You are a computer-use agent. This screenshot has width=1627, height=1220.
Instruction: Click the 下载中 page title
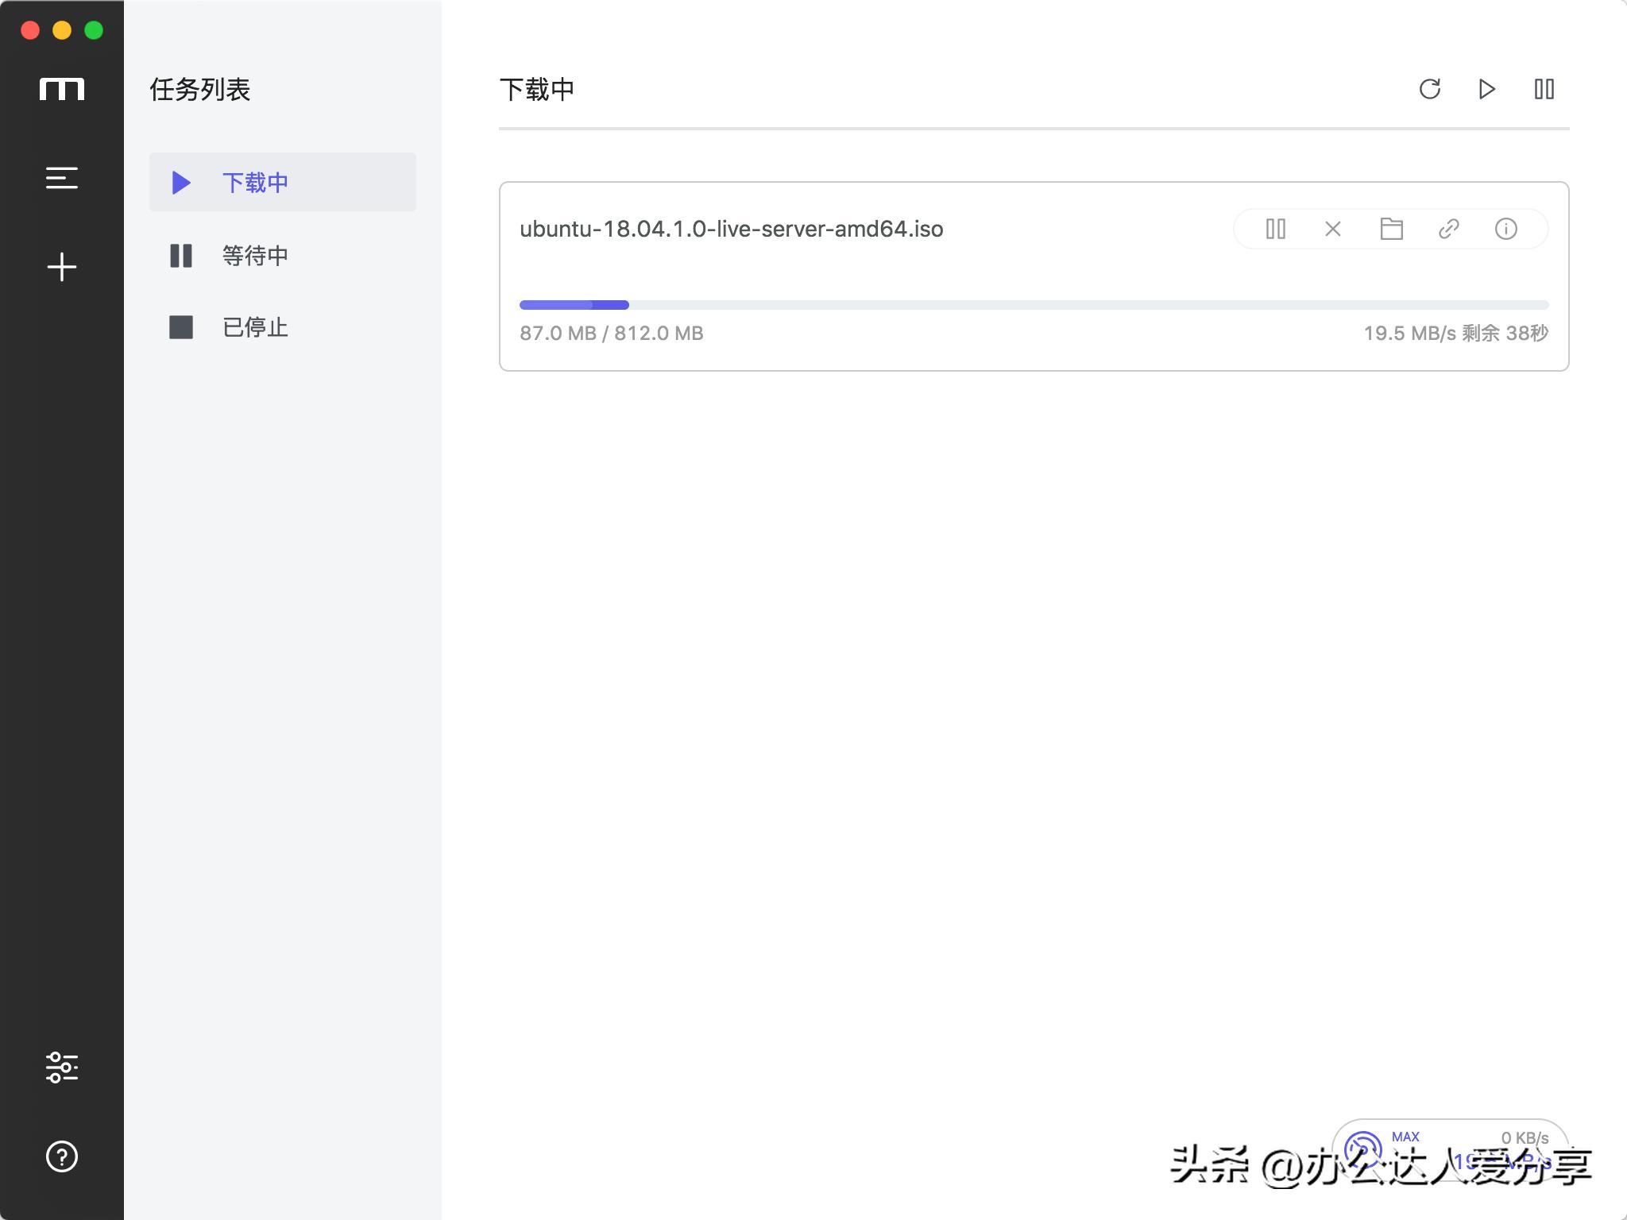(x=537, y=89)
